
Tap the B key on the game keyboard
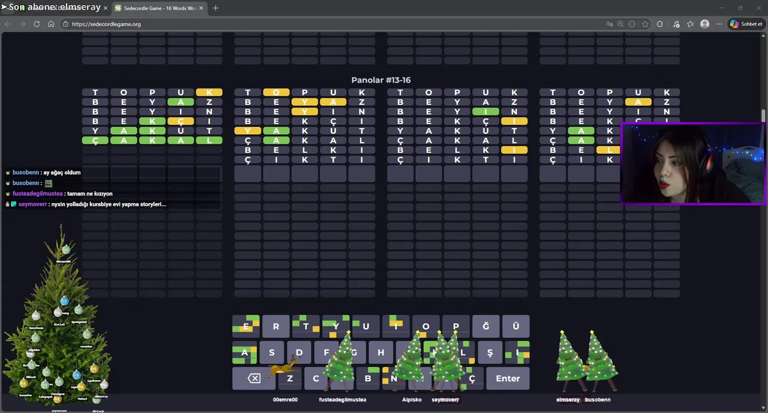(x=368, y=379)
